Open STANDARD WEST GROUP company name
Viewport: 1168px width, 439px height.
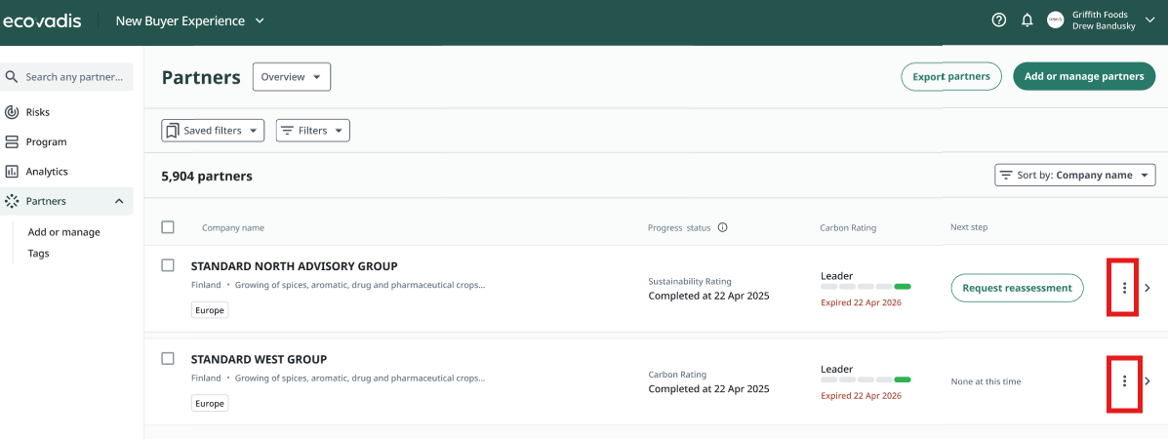[260, 359]
